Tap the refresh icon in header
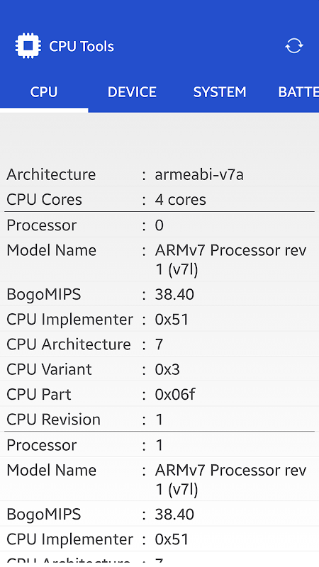Image resolution: width=319 pixels, height=567 pixels. pos(293,46)
